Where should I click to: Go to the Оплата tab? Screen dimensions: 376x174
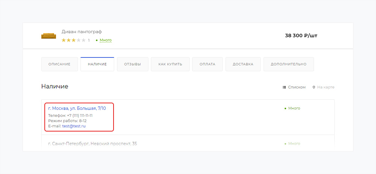[x=207, y=64]
